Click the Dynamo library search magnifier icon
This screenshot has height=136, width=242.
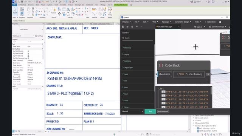(123, 38)
